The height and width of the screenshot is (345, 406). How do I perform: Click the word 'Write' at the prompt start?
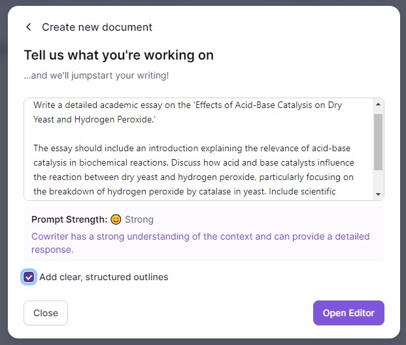pyautogui.click(x=44, y=105)
